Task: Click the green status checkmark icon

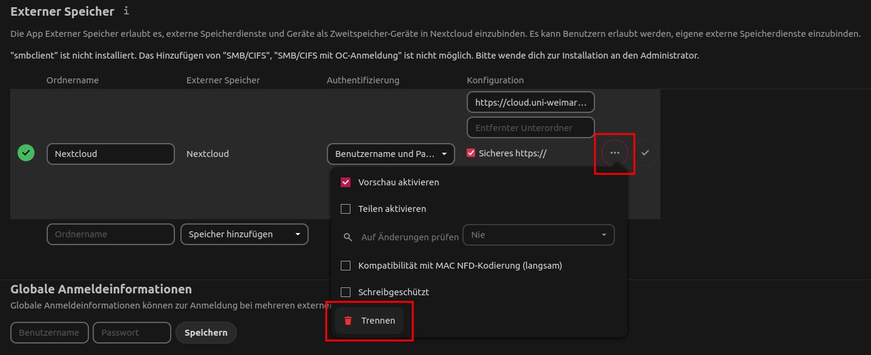Action: click(x=26, y=153)
